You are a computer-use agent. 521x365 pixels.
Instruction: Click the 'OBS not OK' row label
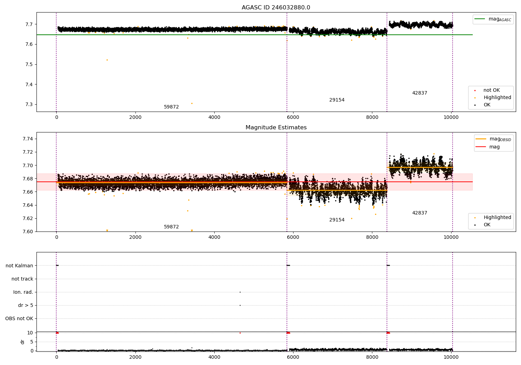[19, 318]
